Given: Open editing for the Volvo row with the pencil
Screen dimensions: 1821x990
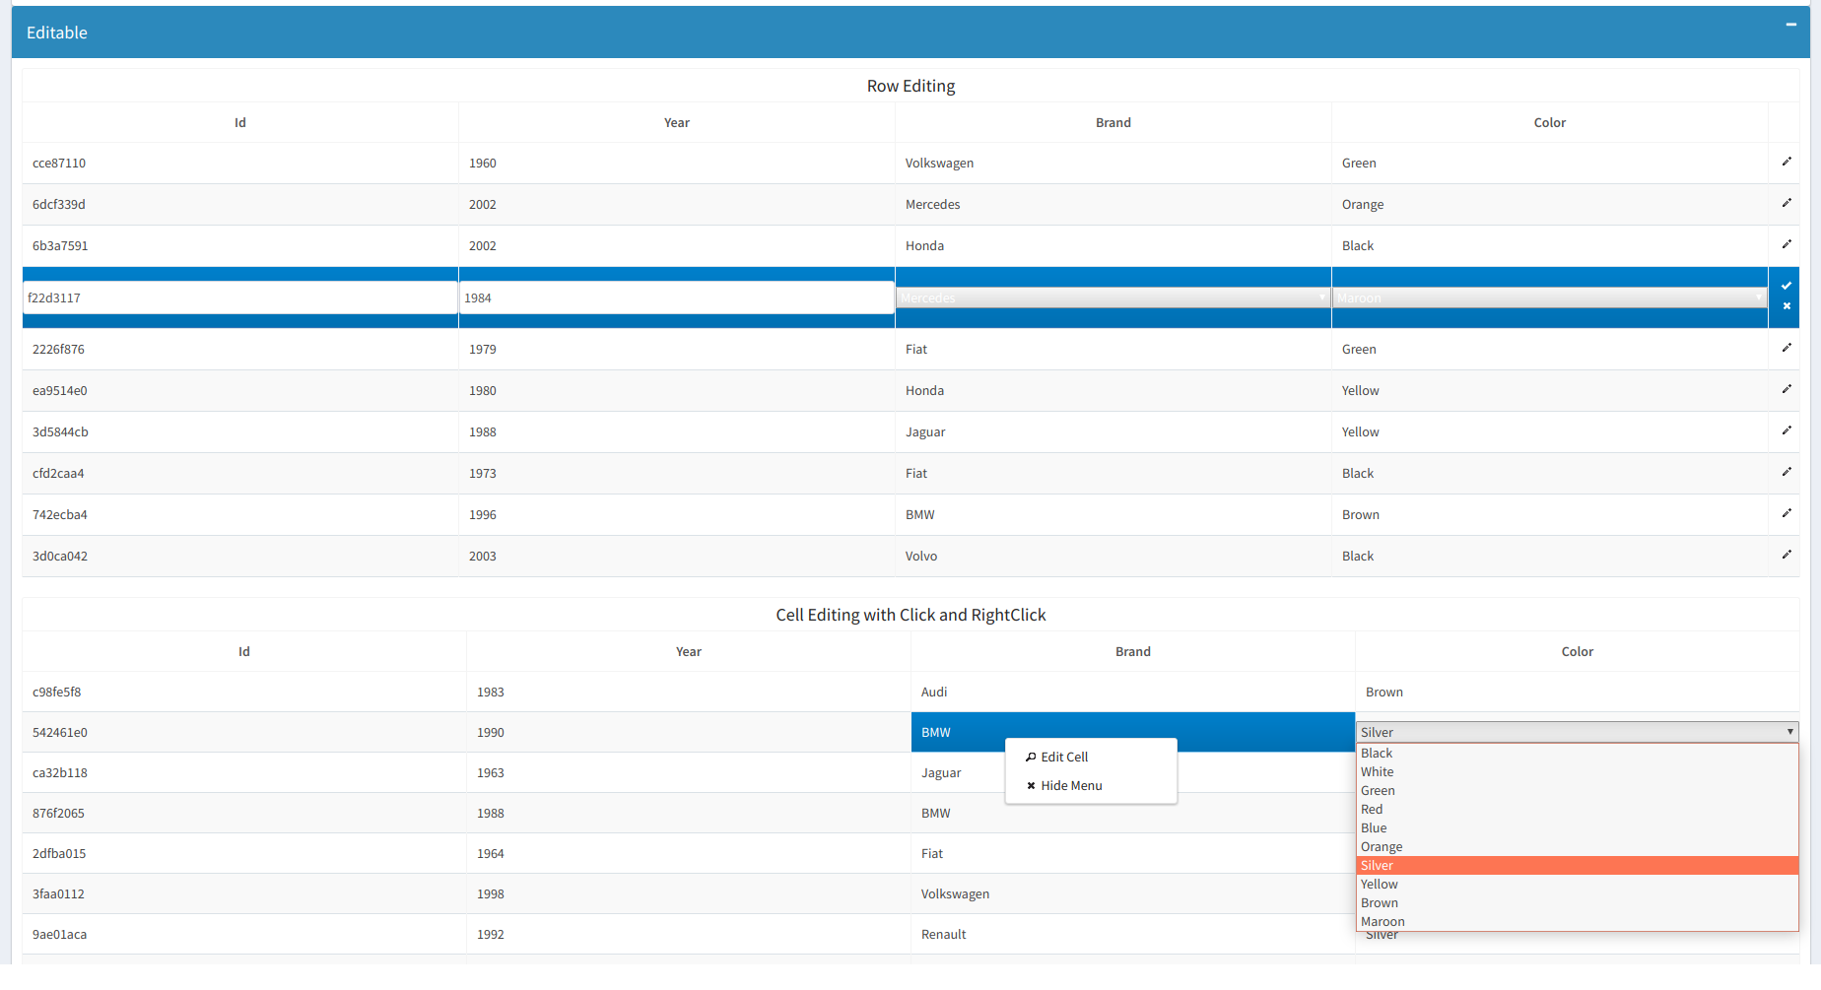Looking at the screenshot, I should tap(1787, 555).
